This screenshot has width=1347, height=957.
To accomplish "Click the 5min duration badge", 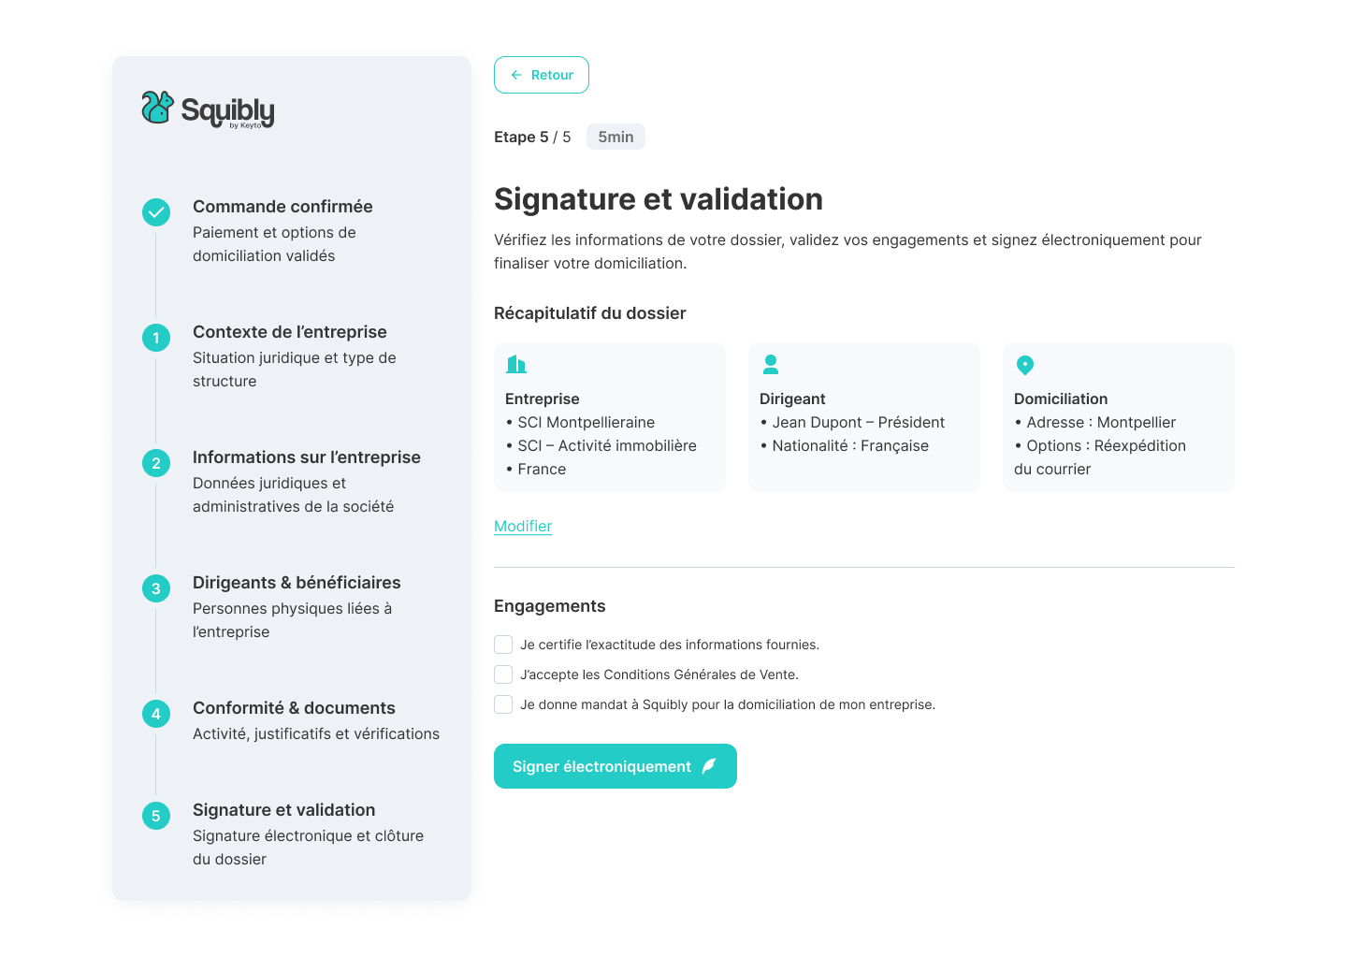I will point(616,137).
